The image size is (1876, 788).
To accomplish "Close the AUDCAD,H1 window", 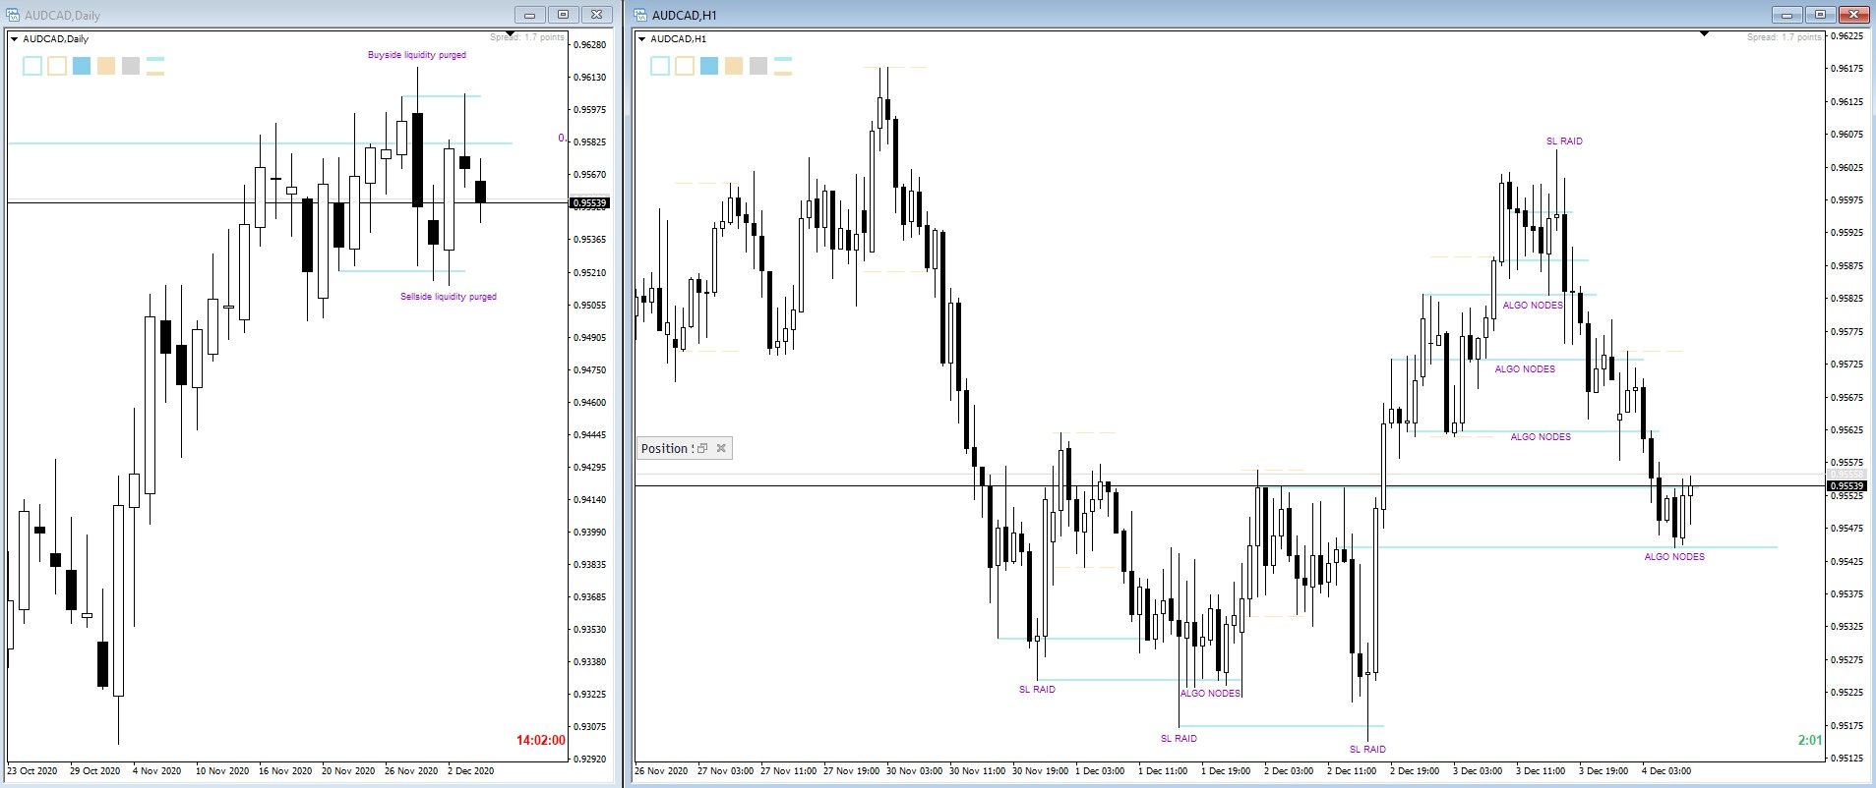I will [x=1853, y=15].
